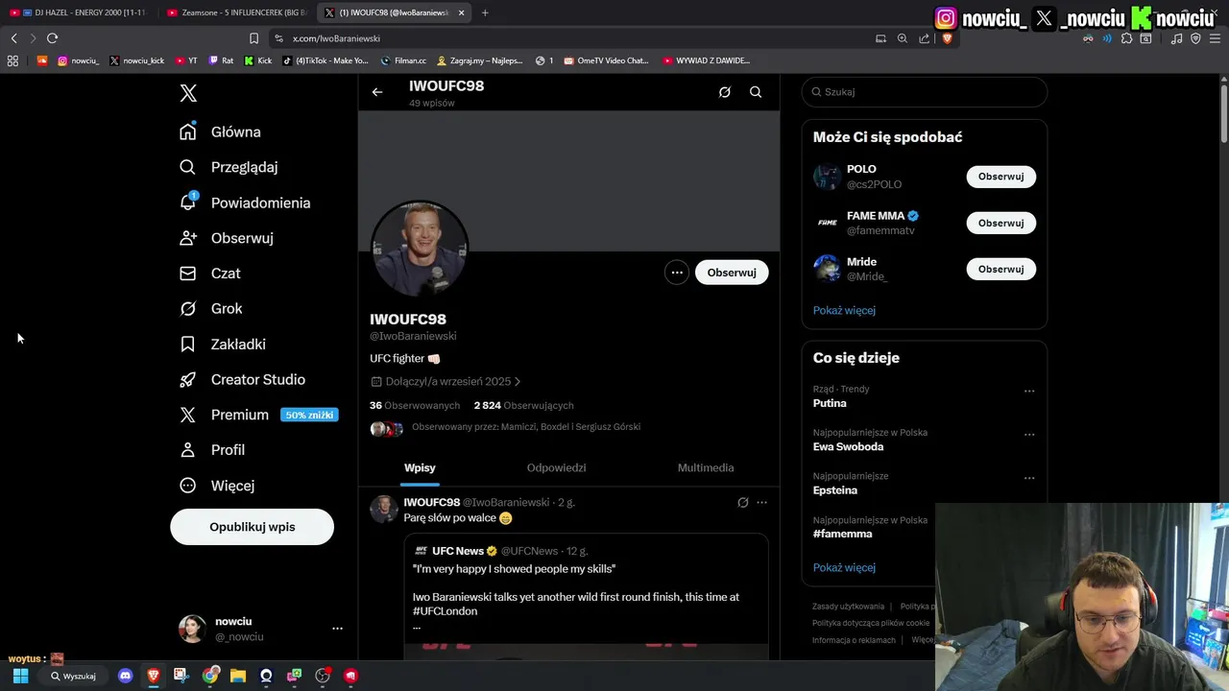Open the 2 824 Obserwujących list

523,405
